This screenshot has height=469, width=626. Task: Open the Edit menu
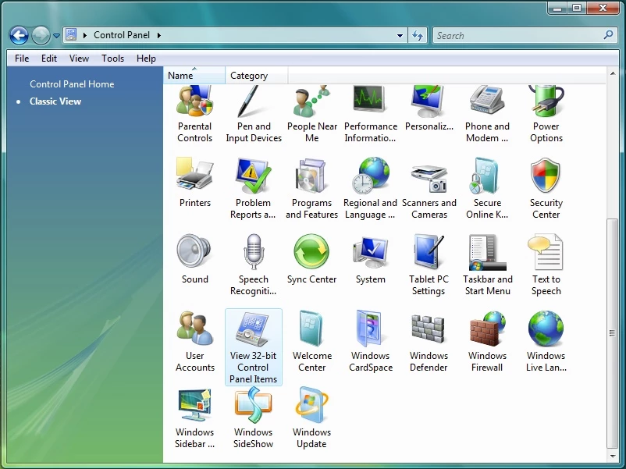click(49, 59)
